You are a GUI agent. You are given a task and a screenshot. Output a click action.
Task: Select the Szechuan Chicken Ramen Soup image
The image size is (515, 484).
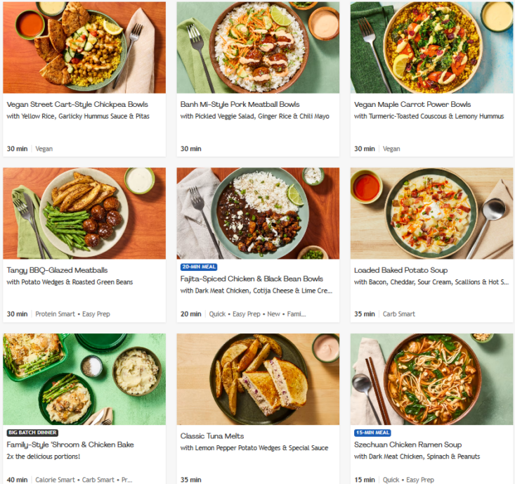431,379
